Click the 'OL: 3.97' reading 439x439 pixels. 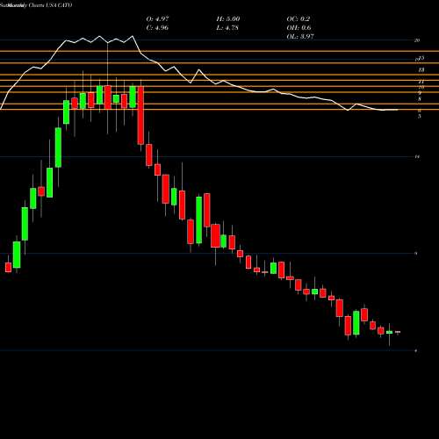coord(300,37)
